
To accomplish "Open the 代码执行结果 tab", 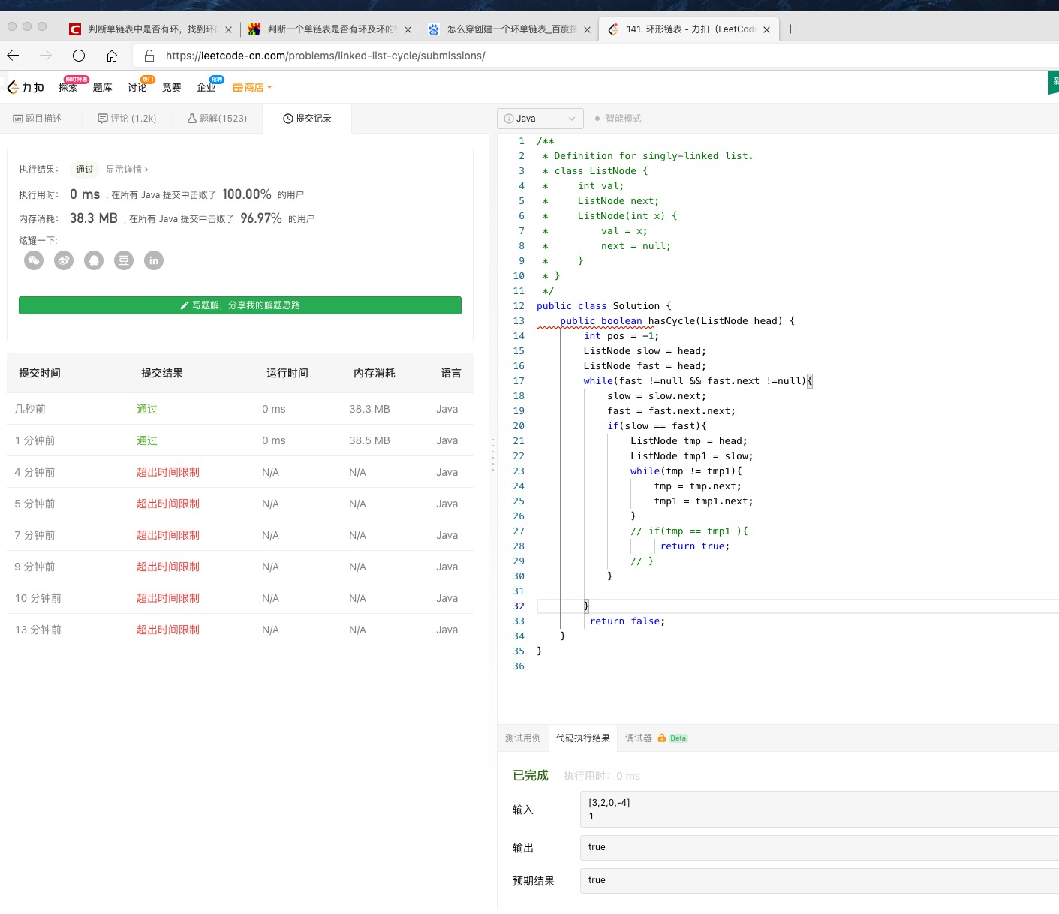I will [x=583, y=738].
